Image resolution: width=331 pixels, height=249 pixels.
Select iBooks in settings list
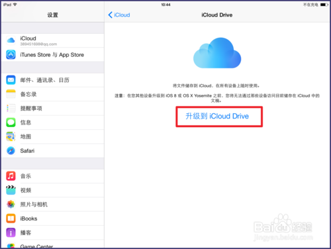(x=53, y=219)
